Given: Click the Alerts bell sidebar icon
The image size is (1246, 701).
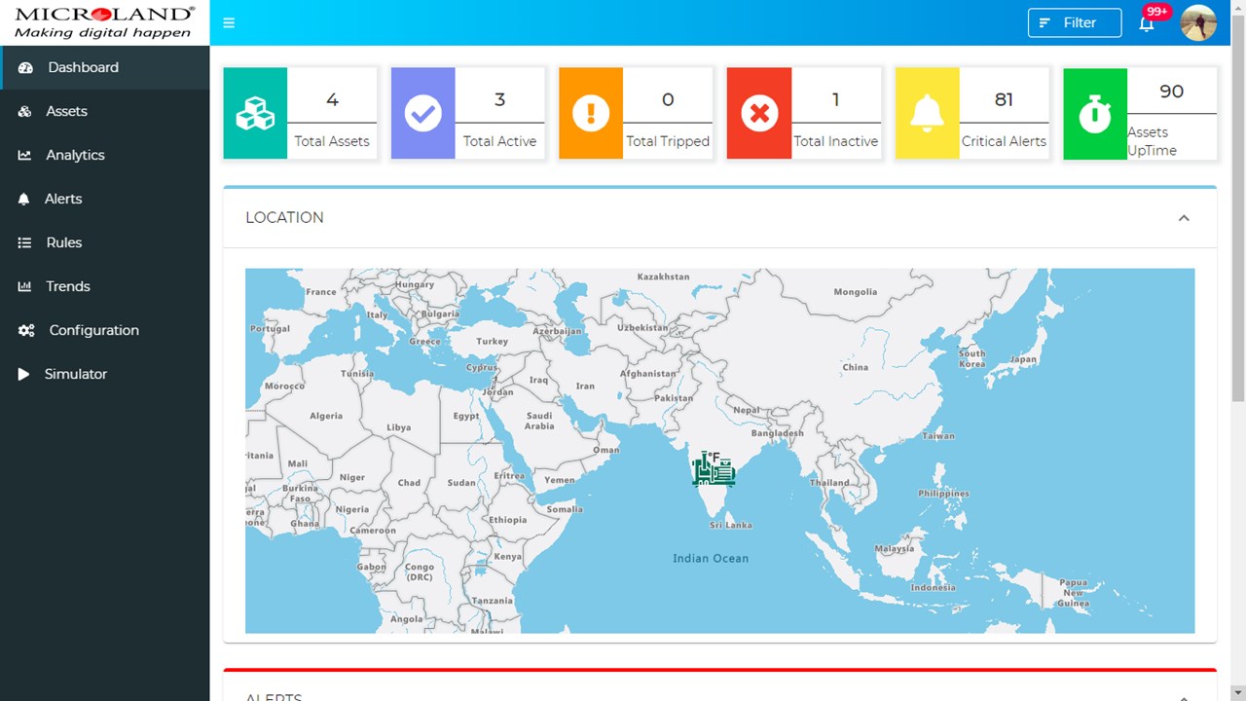Looking at the screenshot, I should pyautogui.click(x=24, y=199).
